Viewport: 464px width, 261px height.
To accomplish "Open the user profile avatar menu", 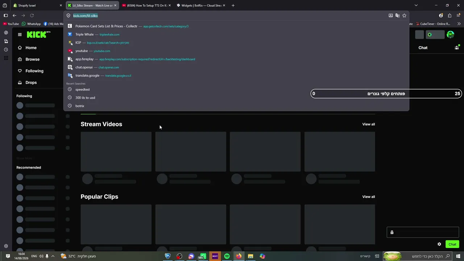I will coord(450,34).
